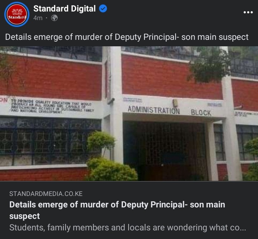258x239 pixels.
Task: Click the red Standard logo inside avatar
Action: 17,14
